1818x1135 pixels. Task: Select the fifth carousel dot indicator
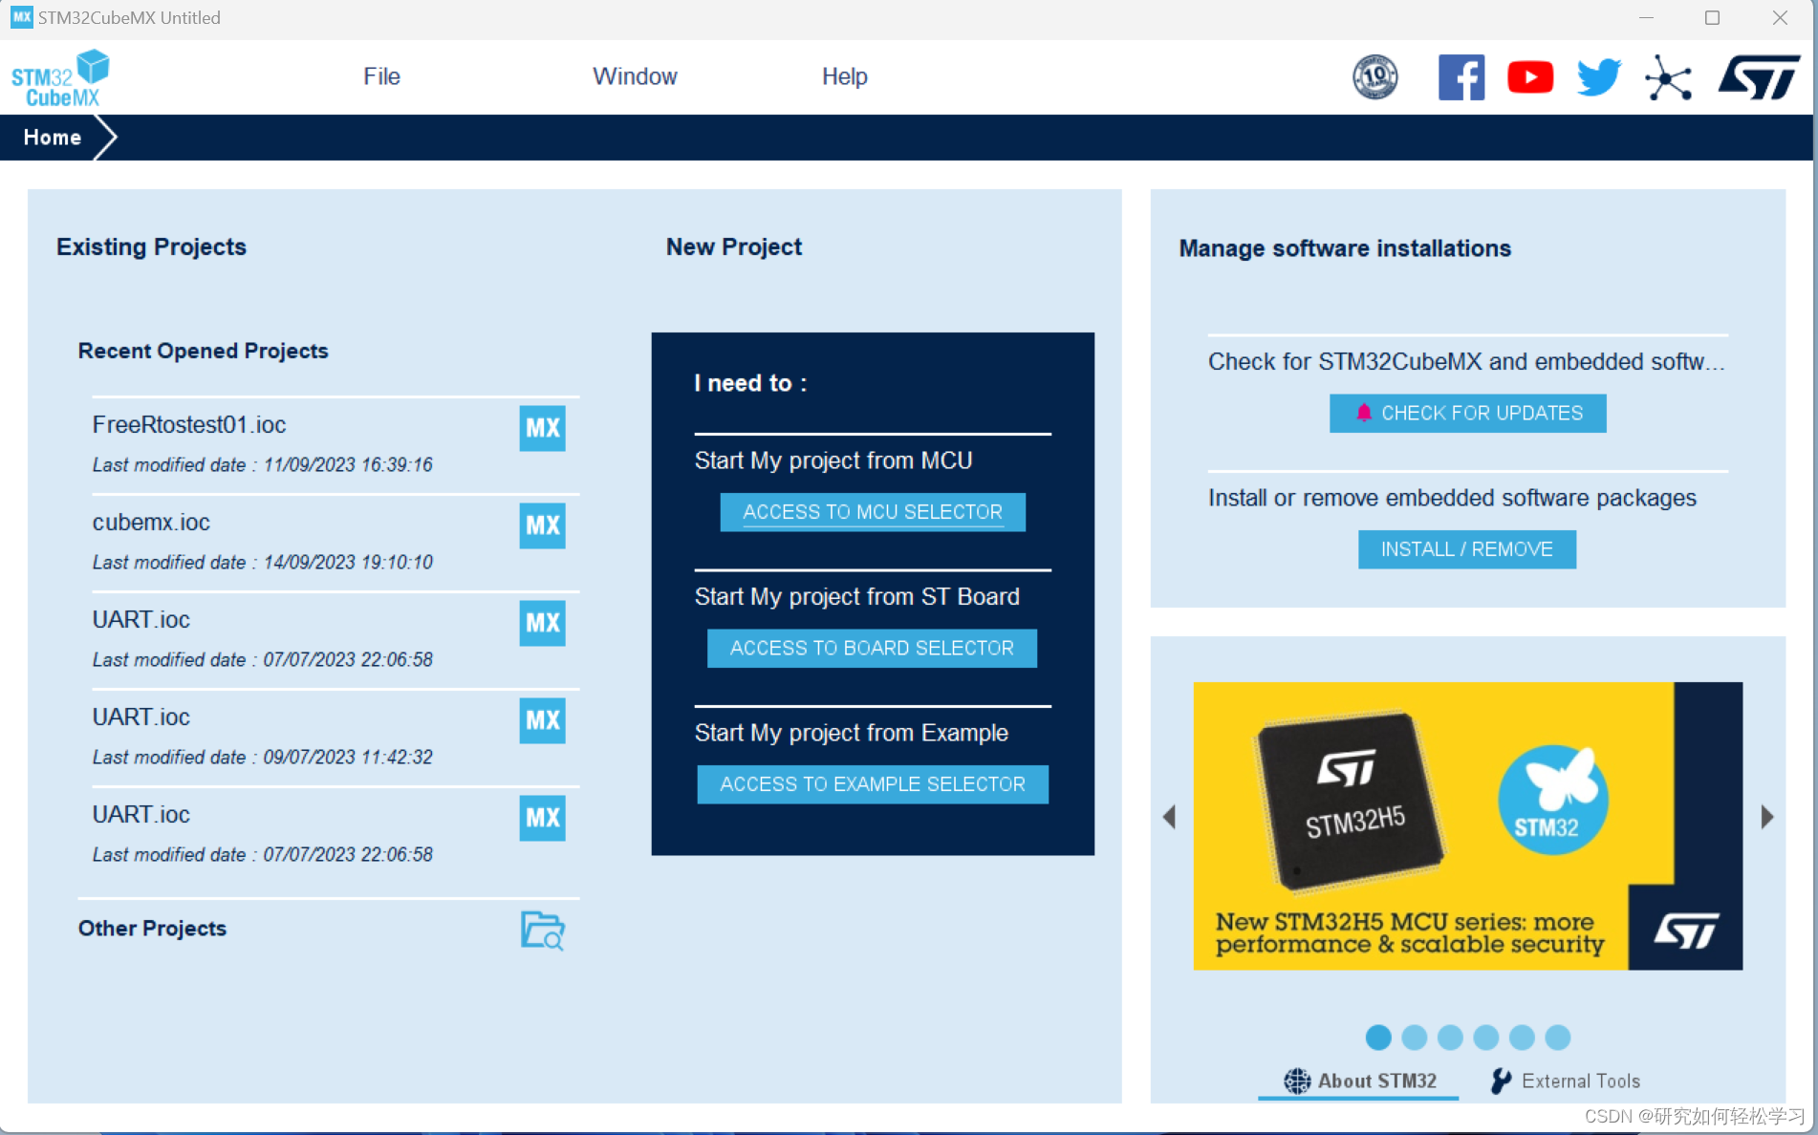[1522, 1037]
